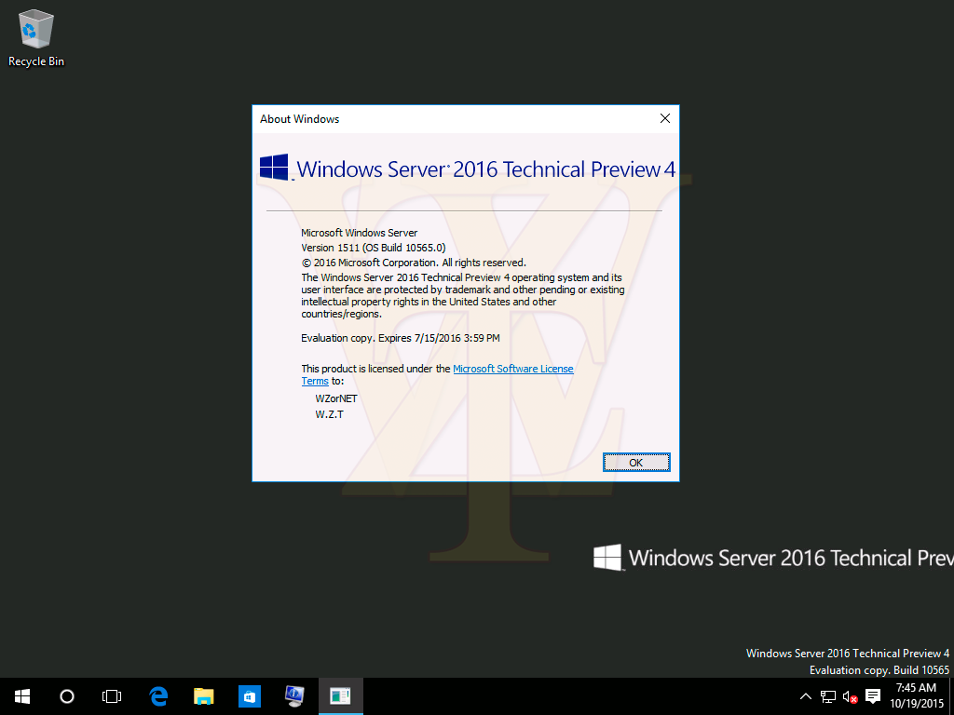Open the Recycle Bin desktop icon
The height and width of the screenshot is (715, 954).
point(36,37)
